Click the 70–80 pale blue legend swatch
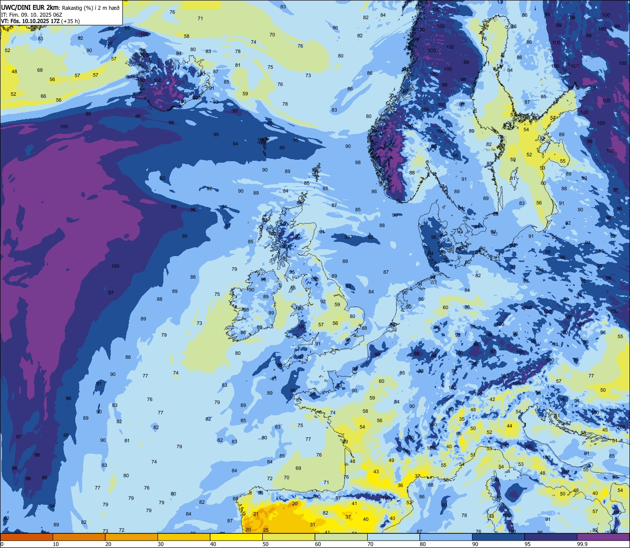 point(394,537)
